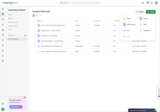Click in the Search field

click(x=80, y=3)
